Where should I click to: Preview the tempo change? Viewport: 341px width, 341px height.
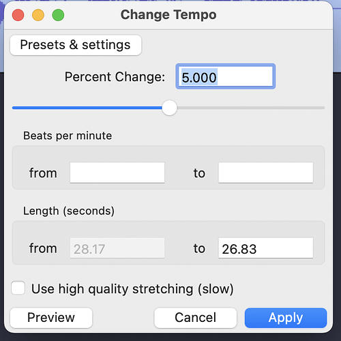pos(51,318)
